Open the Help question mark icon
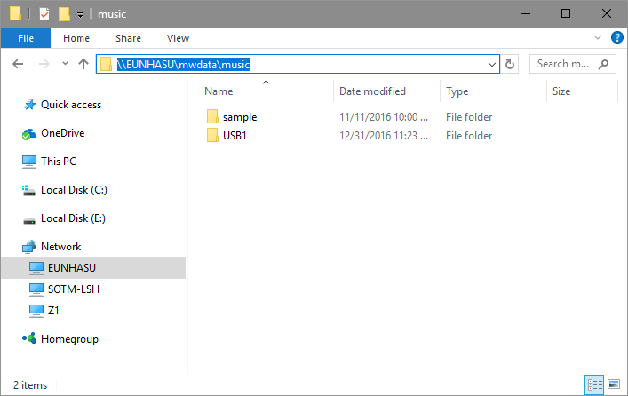The width and height of the screenshot is (628, 396). (x=615, y=38)
